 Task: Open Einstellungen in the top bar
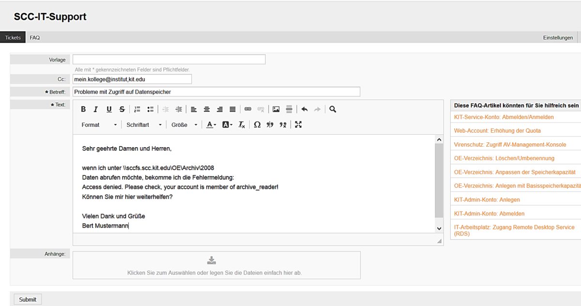coord(558,38)
